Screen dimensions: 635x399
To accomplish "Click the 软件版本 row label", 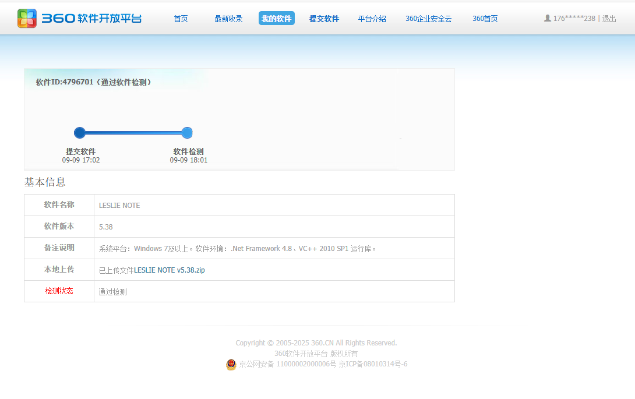I will pyautogui.click(x=59, y=227).
